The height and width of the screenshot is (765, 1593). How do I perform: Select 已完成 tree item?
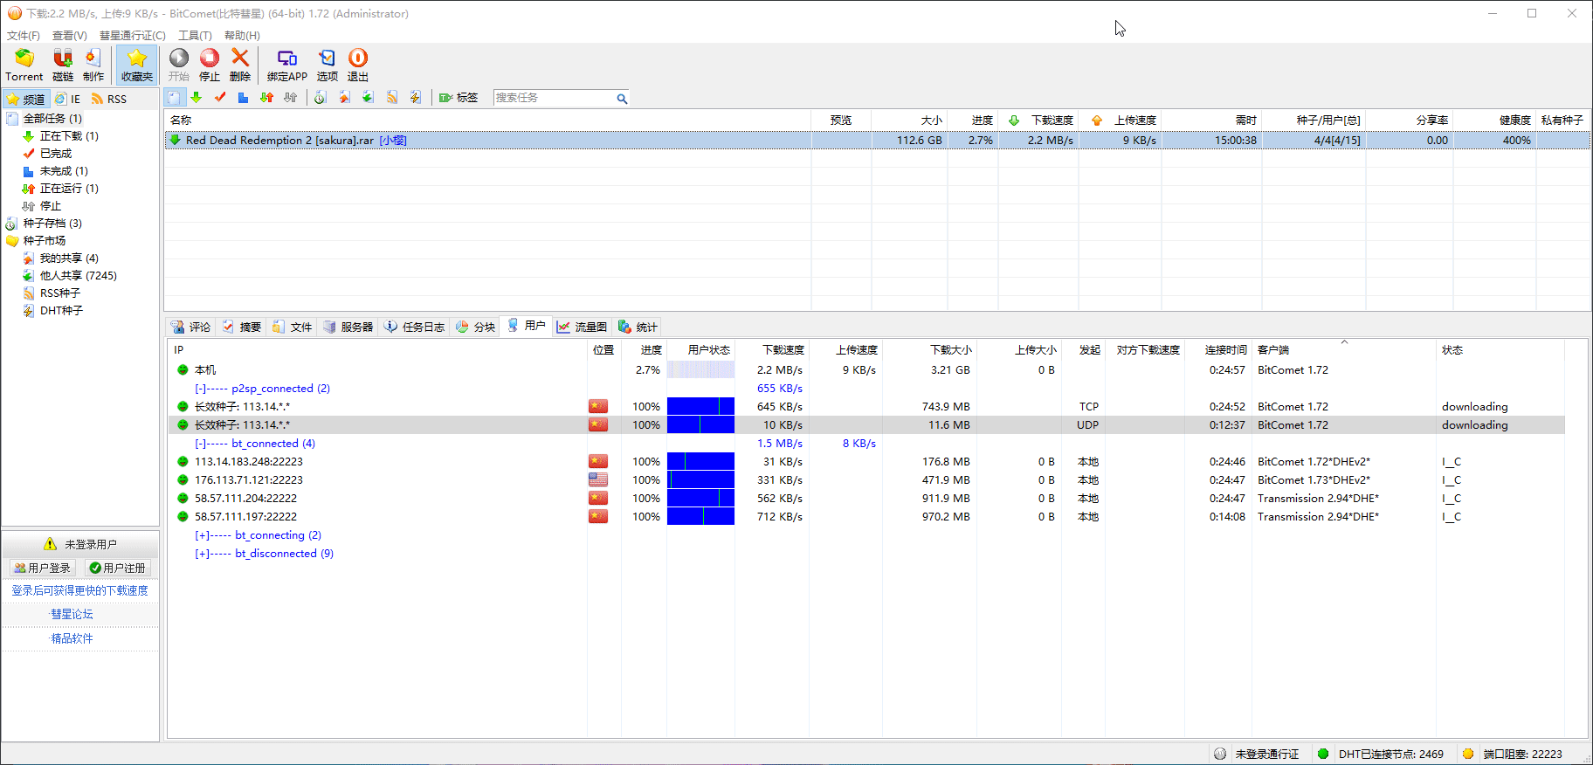(56, 154)
